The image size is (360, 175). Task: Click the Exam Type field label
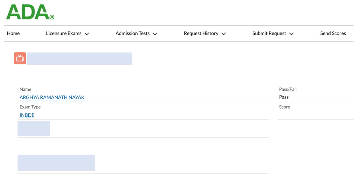(30, 107)
